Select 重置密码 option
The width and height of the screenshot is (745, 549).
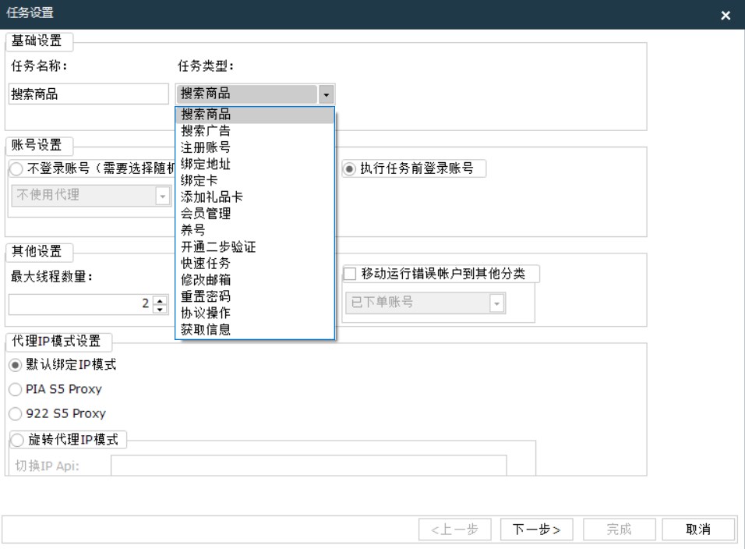255,296
